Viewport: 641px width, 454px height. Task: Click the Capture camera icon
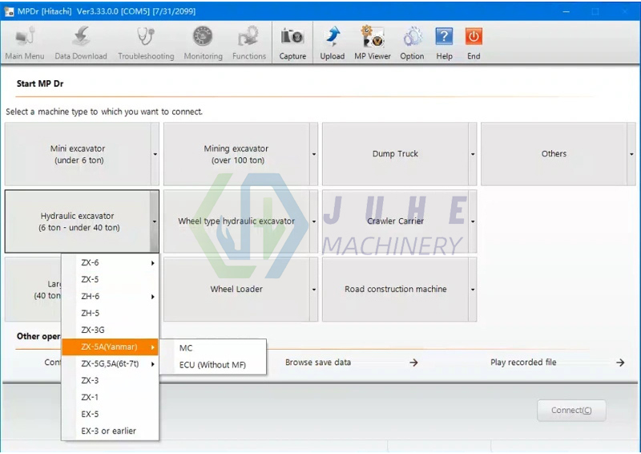coord(292,37)
